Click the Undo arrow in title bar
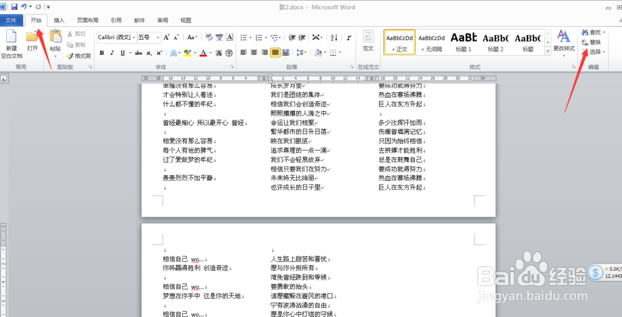 pyautogui.click(x=24, y=7)
